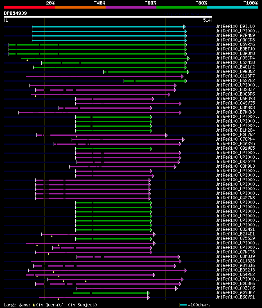Click the purple ~60% identity legend bar
Viewport: 262px width, 308px height.
point(131,7)
